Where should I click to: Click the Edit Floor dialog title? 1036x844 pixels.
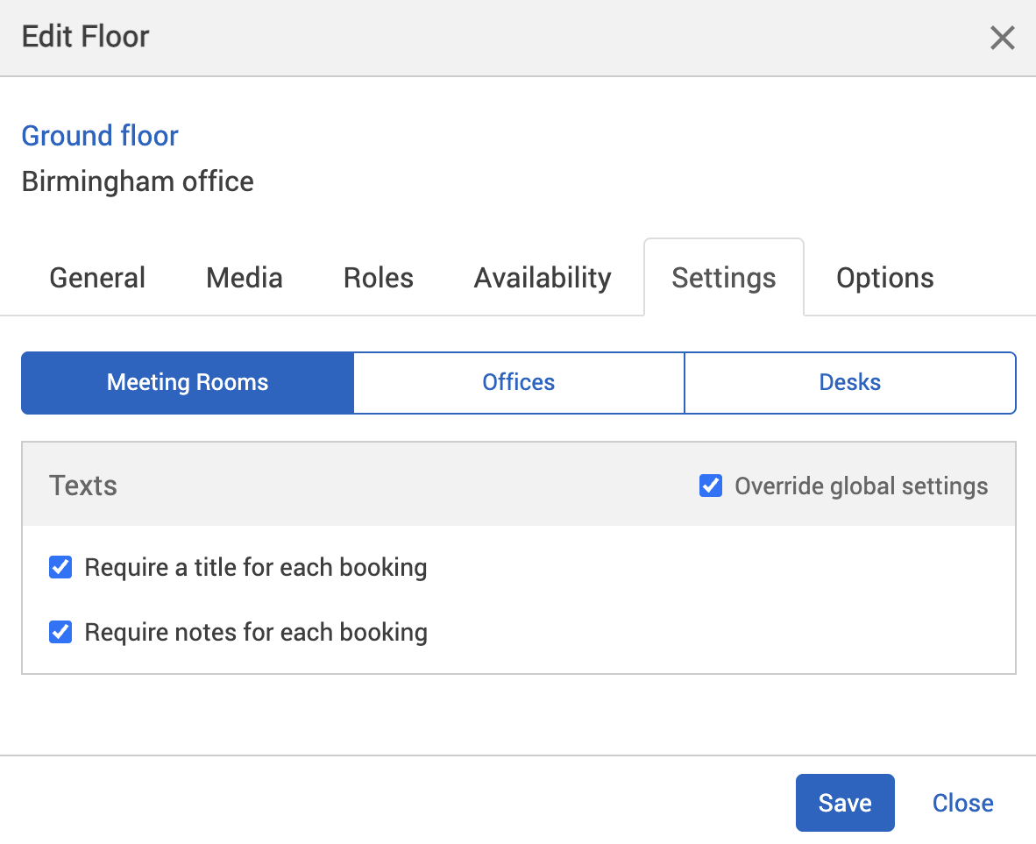click(84, 37)
